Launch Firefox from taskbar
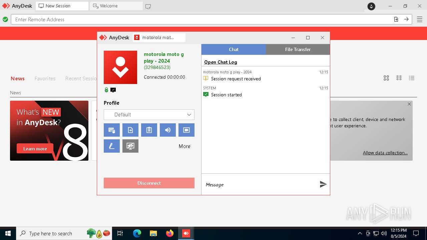 (x=169, y=233)
